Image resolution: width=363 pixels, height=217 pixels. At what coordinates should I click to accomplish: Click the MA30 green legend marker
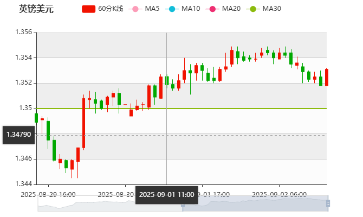tap(252, 9)
